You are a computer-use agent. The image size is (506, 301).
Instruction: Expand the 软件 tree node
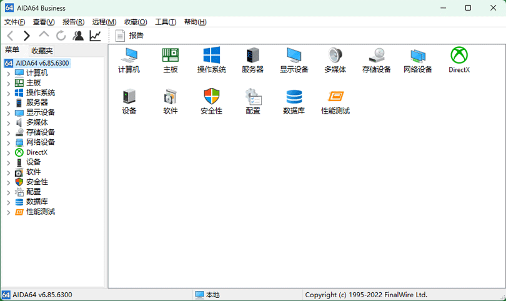8,172
